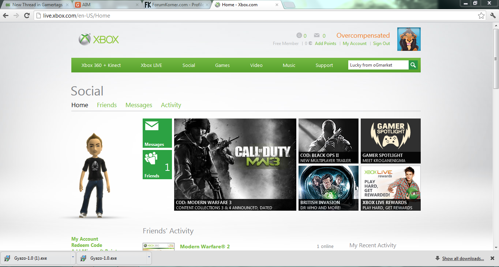Reload the page with the refresh icon

pos(27,15)
